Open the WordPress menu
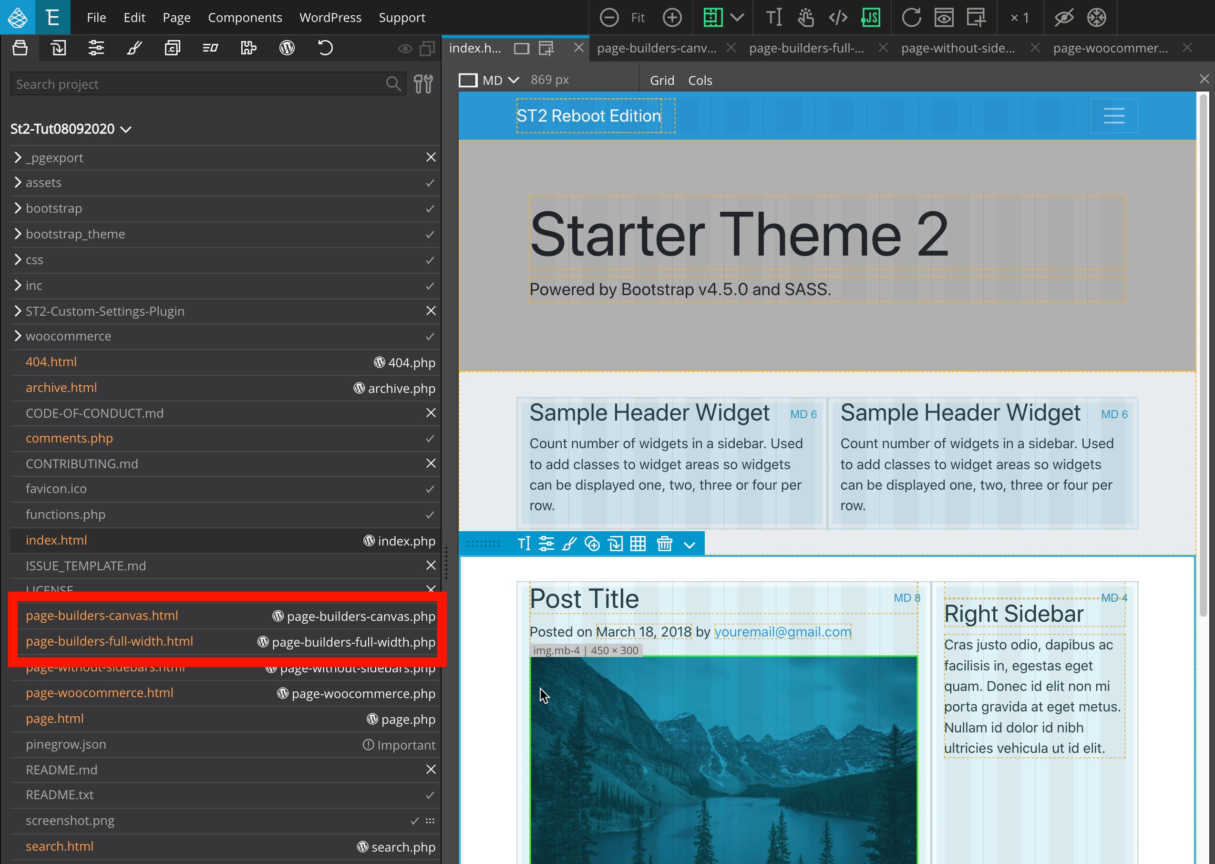The image size is (1215, 864). pyautogui.click(x=330, y=18)
